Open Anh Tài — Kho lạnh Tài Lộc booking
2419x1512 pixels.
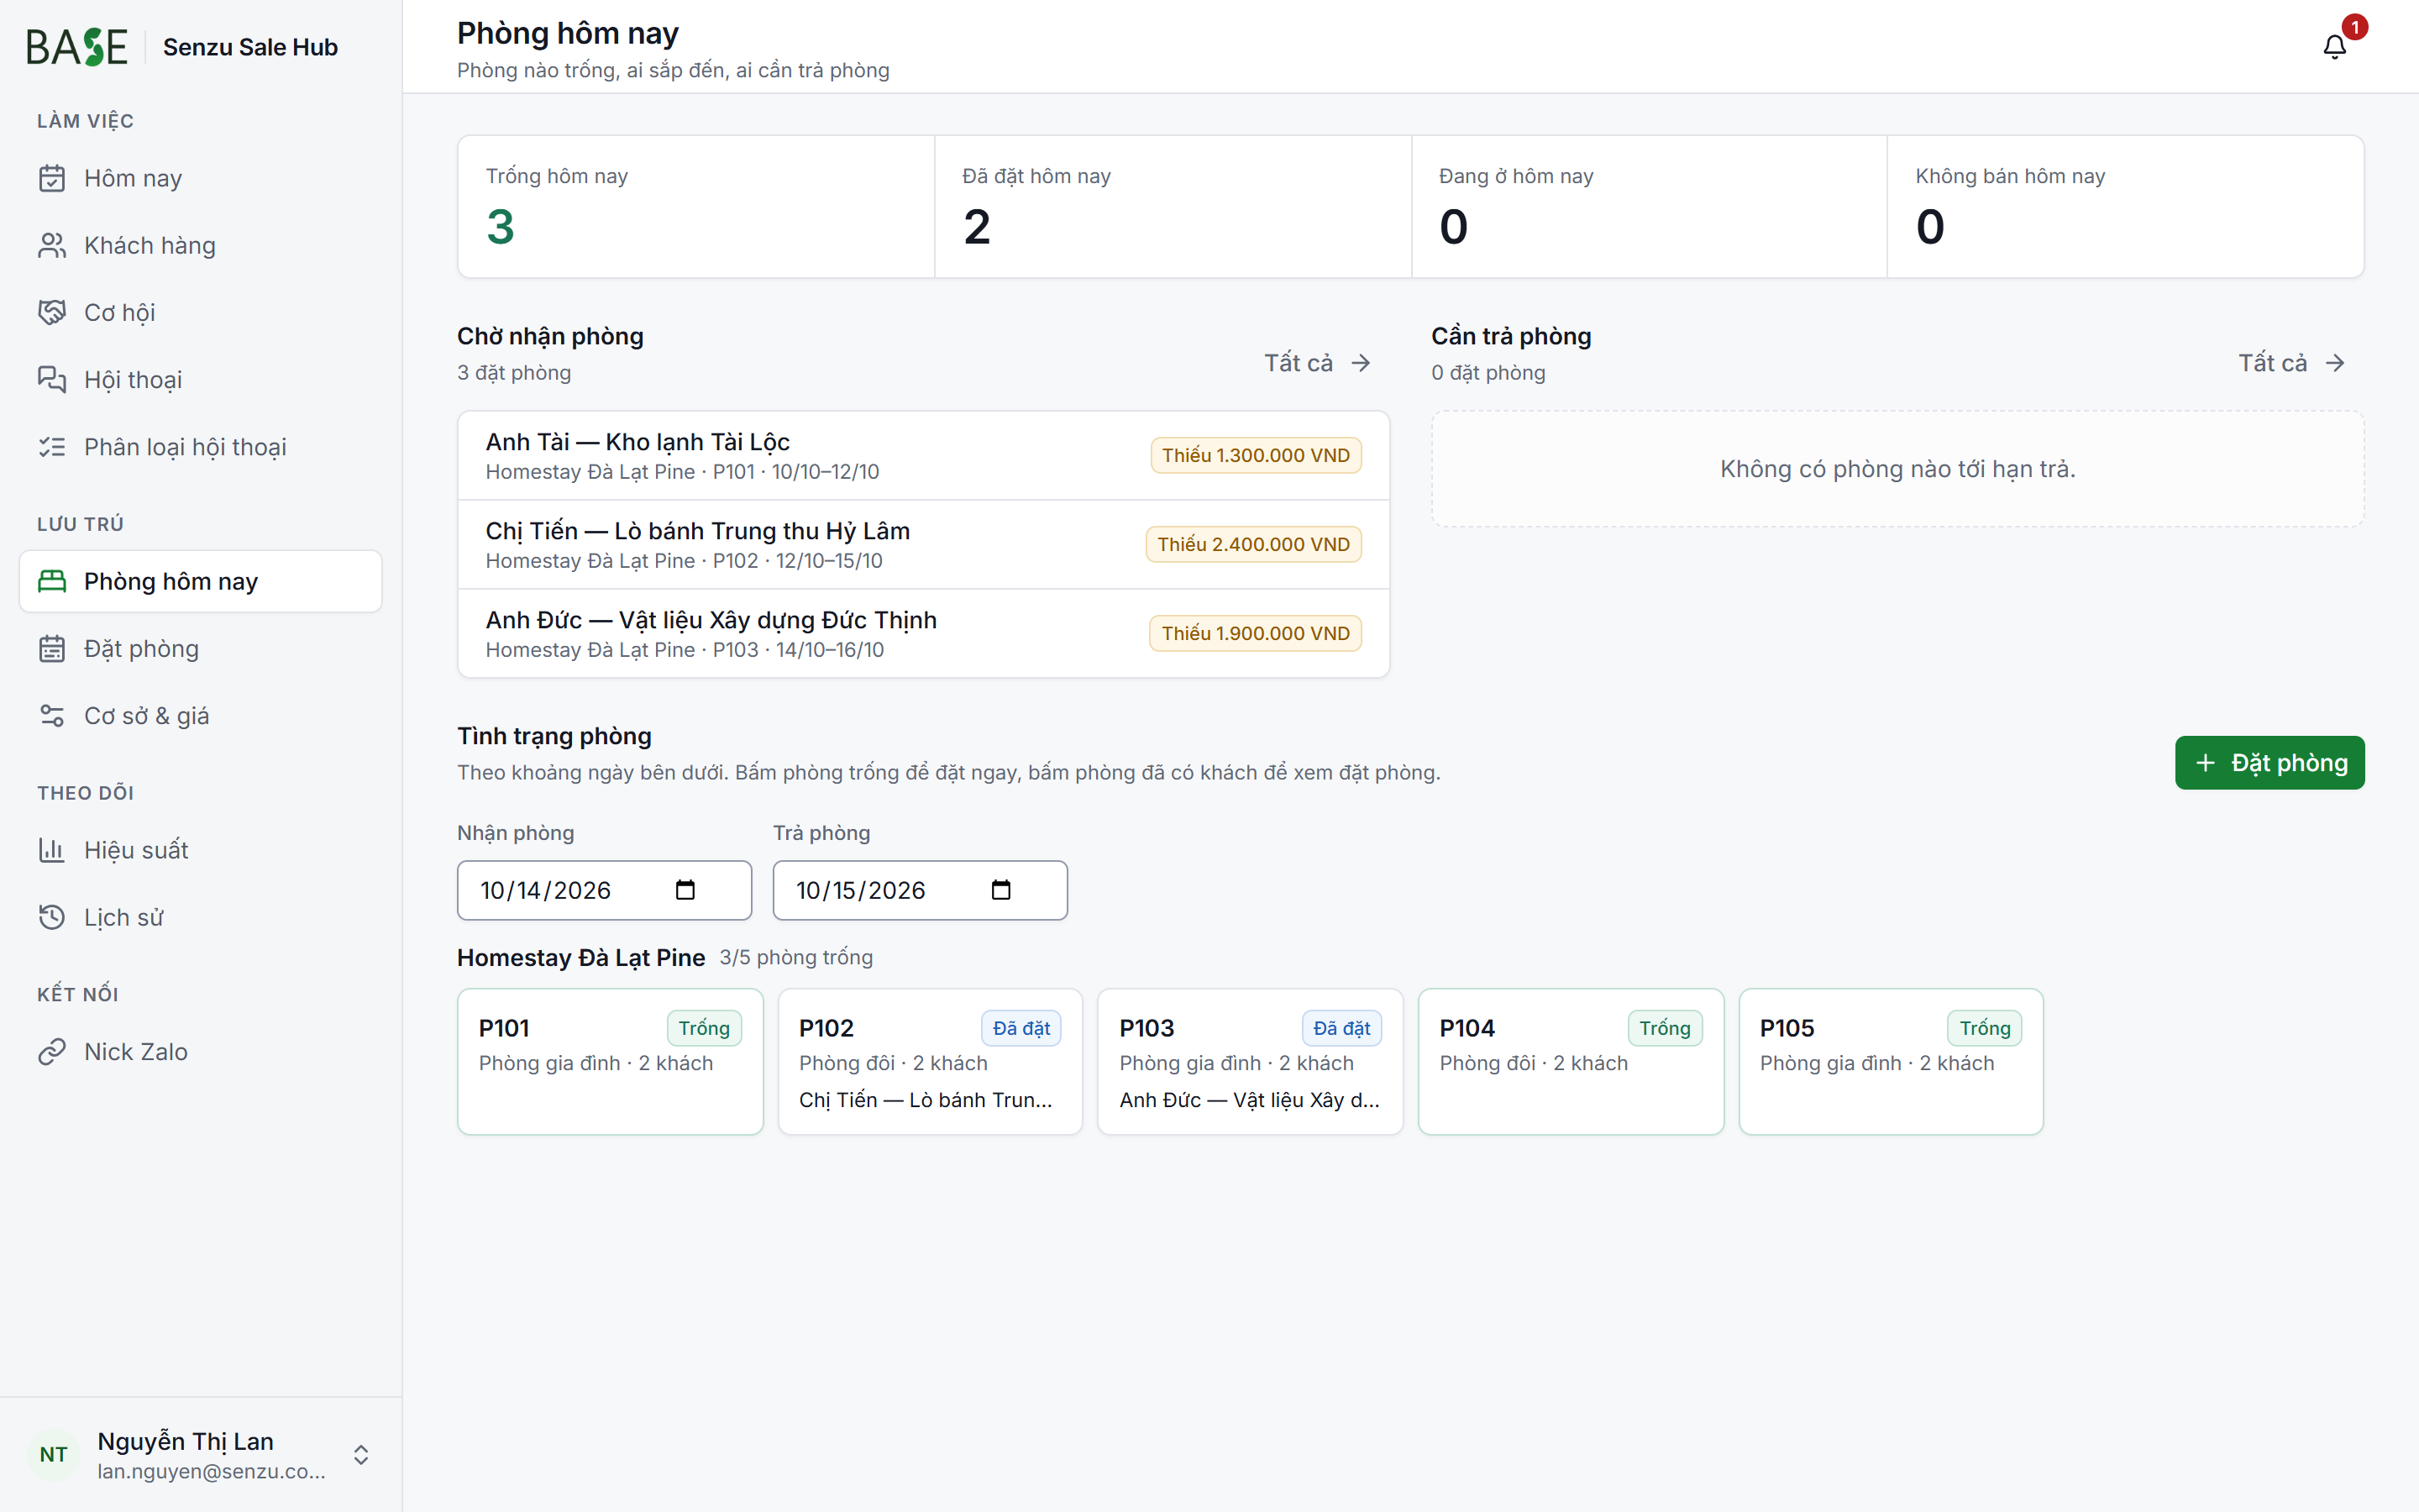pyautogui.click(x=924, y=455)
